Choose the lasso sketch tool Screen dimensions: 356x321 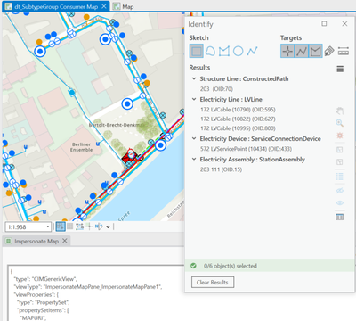click(210, 51)
